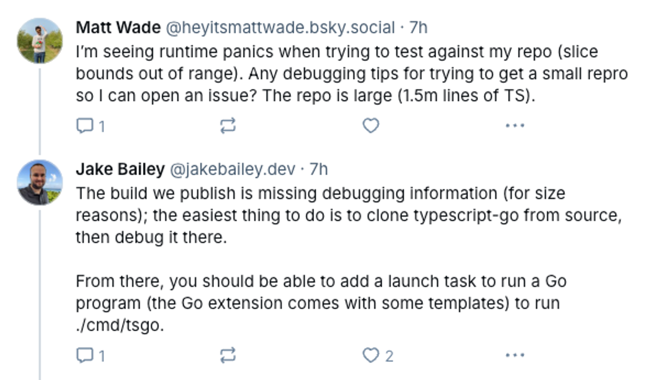Open the @heyitsmattwade.bsky.social handle

[280, 28]
